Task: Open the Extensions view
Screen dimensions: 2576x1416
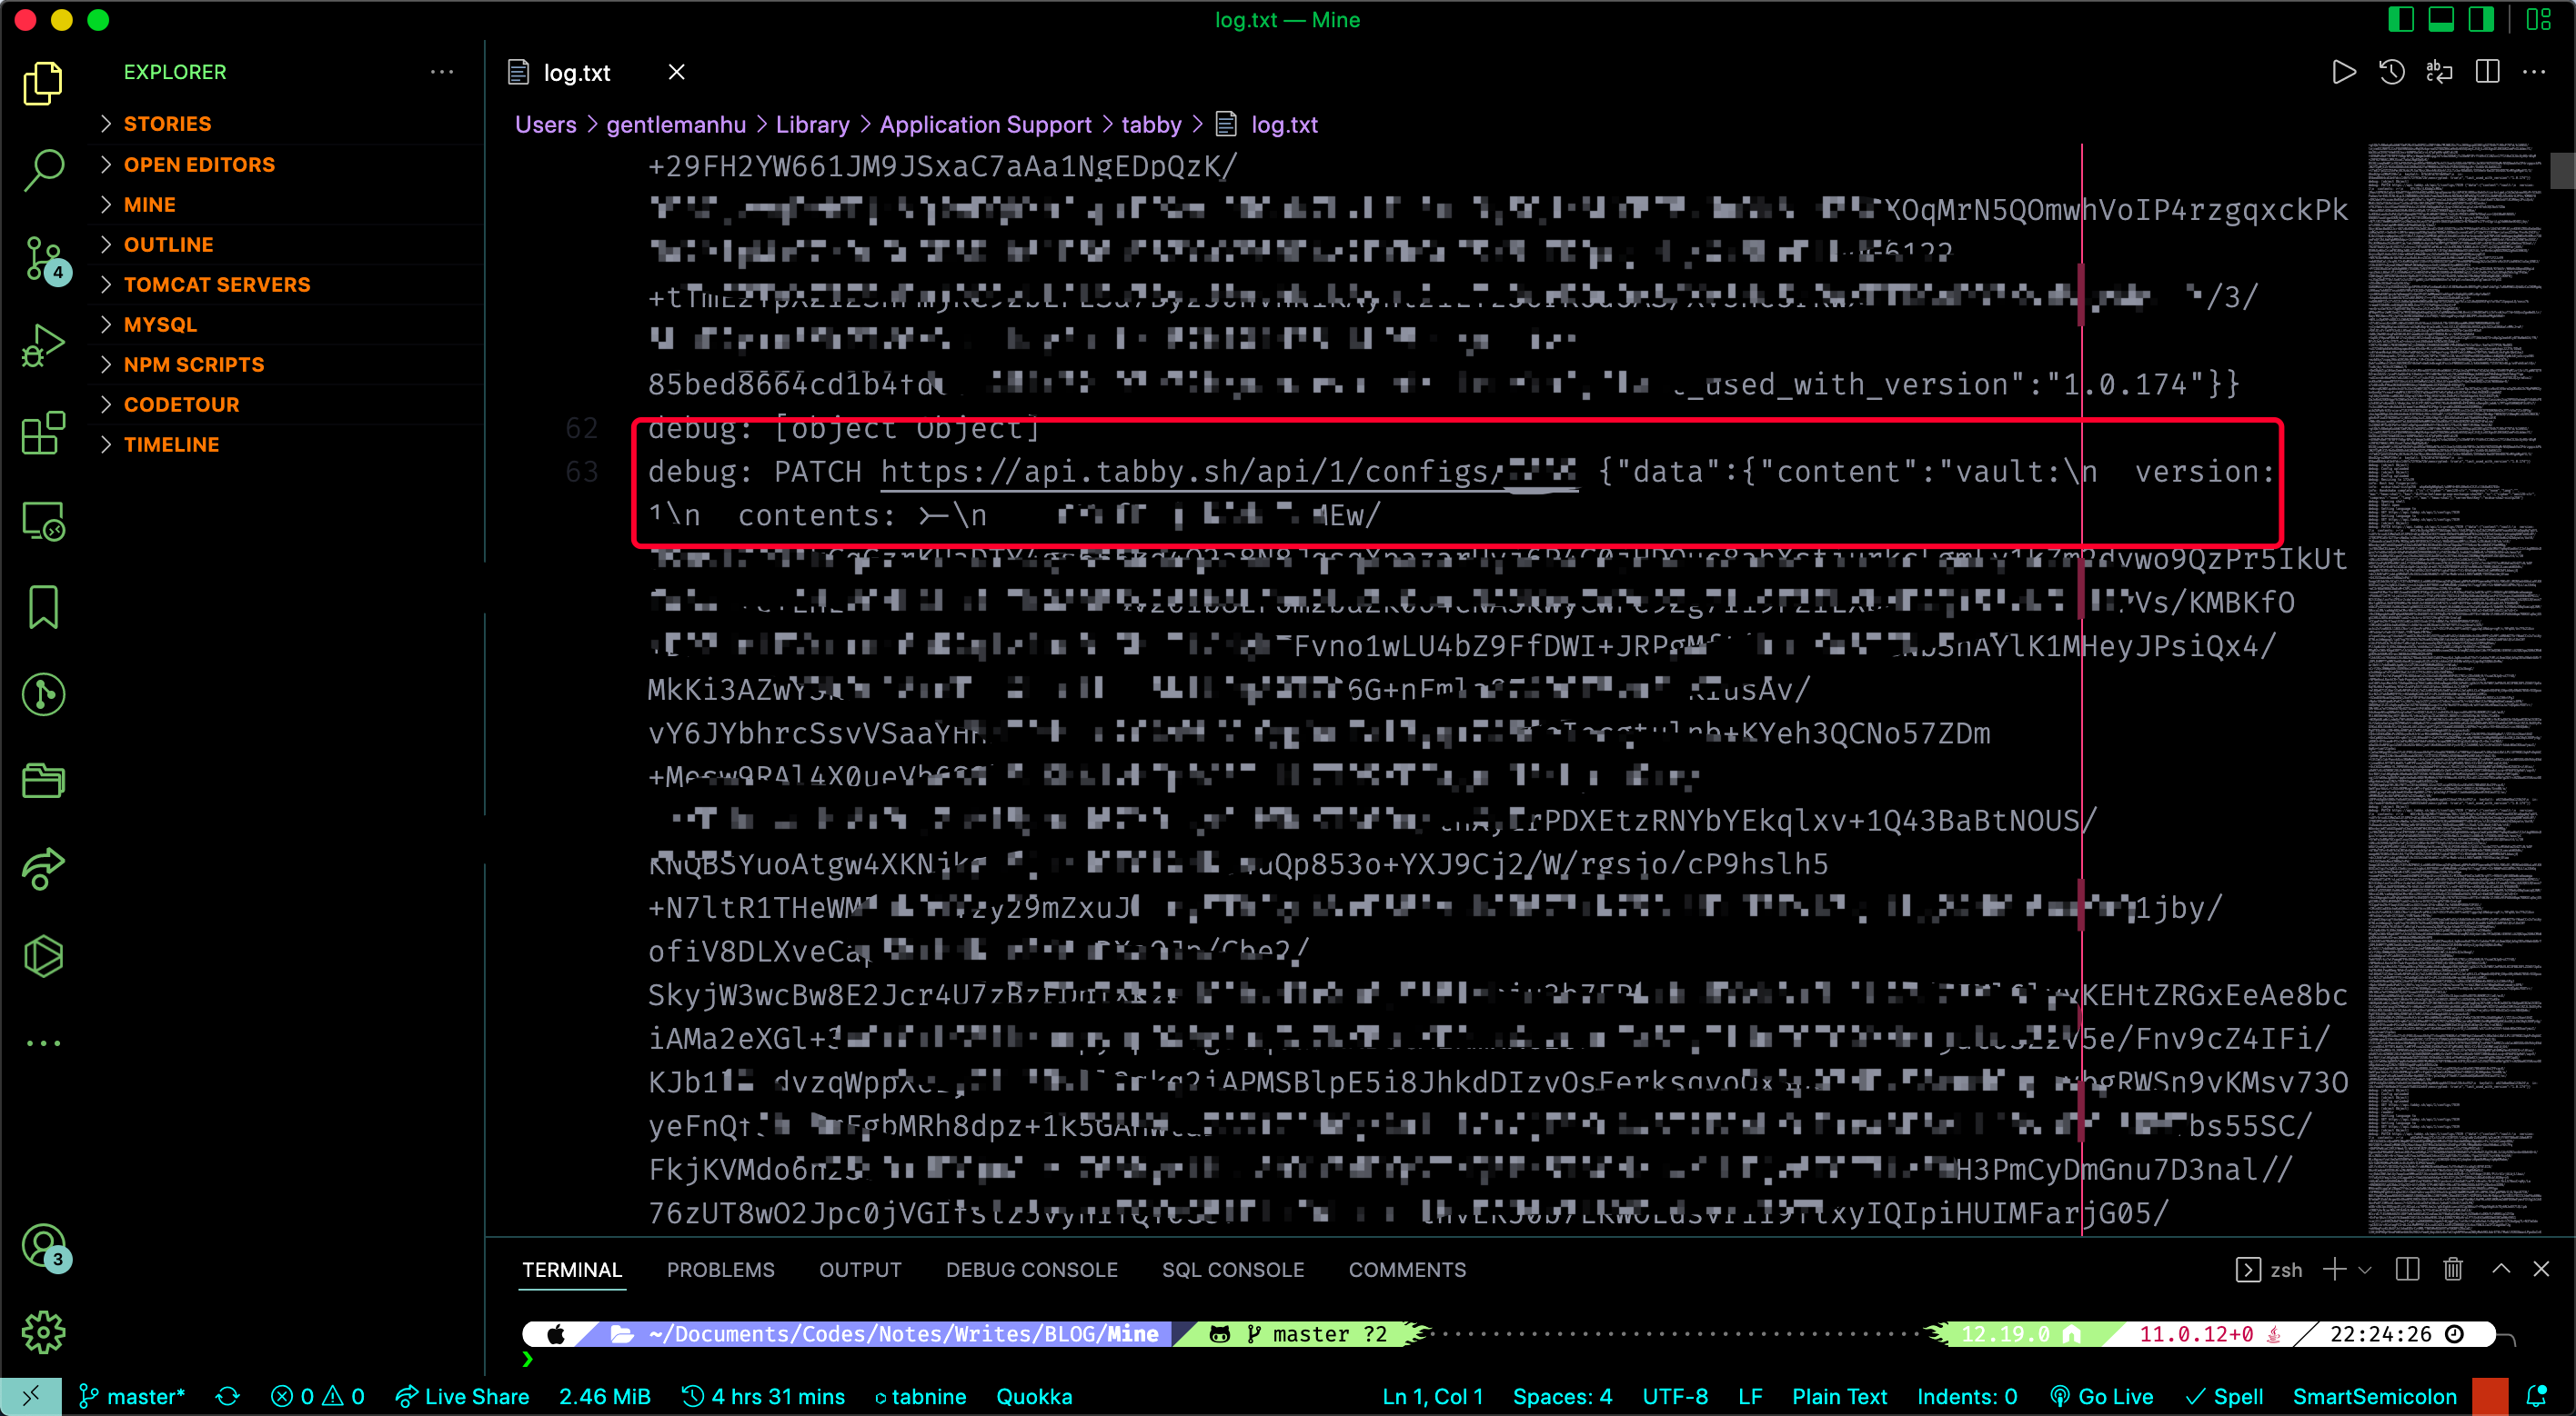Action: pos(43,434)
